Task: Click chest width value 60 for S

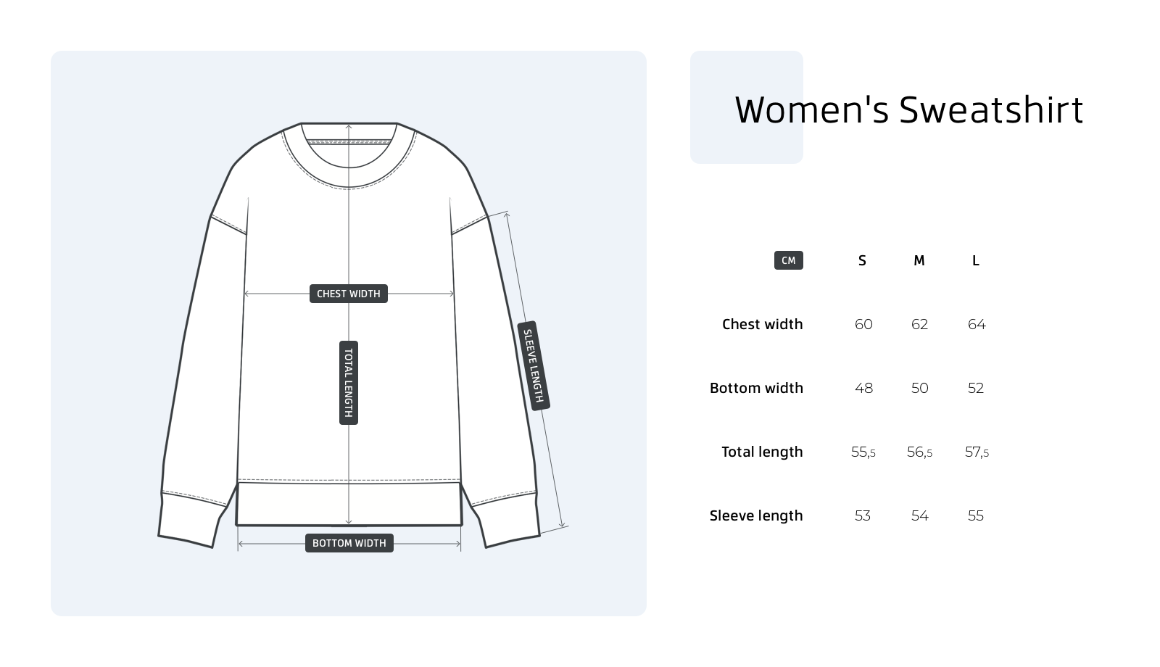Action: (863, 324)
